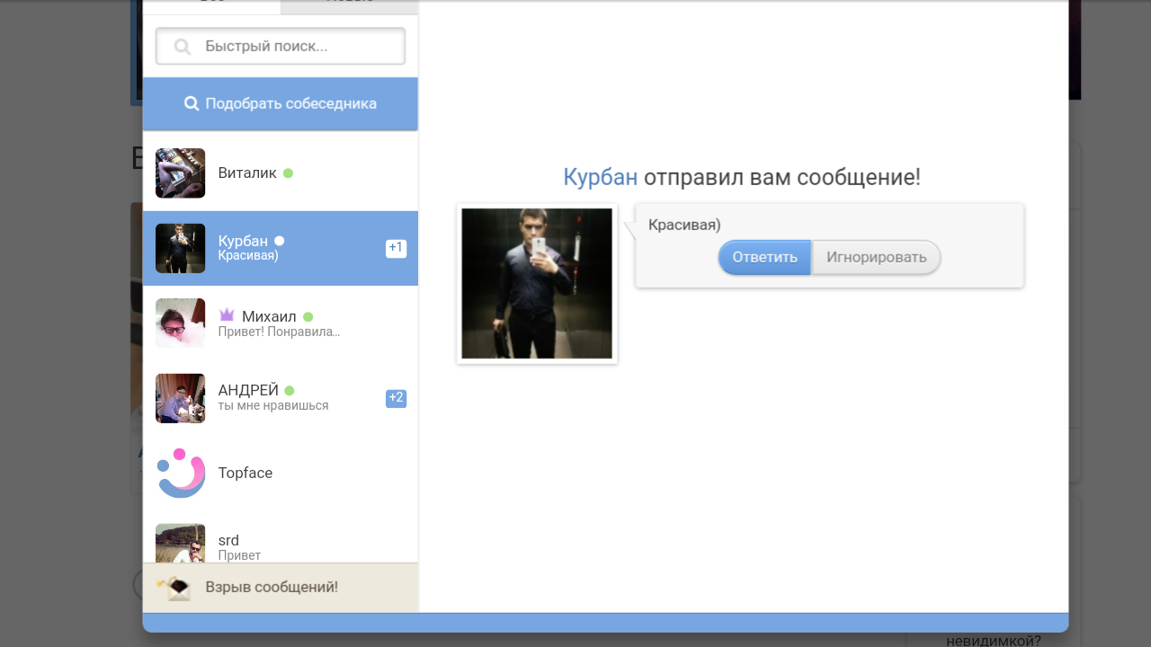Open the Курбан profile name link
This screenshot has height=647, width=1151.
[600, 177]
